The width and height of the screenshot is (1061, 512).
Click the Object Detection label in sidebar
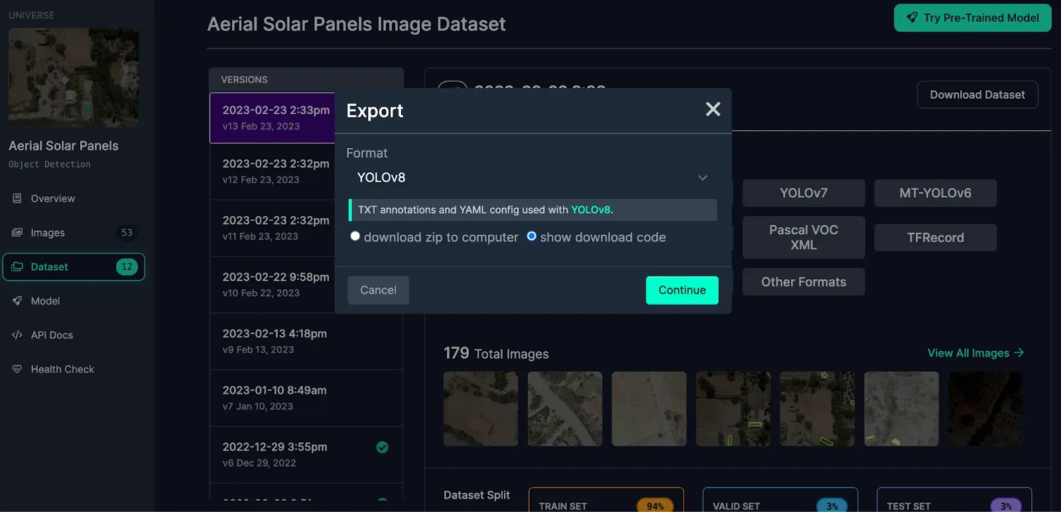pyautogui.click(x=50, y=164)
